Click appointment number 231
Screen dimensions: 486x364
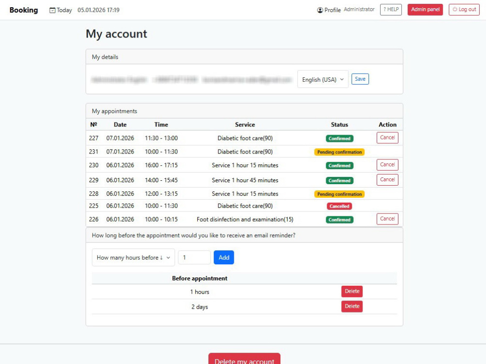click(94, 152)
